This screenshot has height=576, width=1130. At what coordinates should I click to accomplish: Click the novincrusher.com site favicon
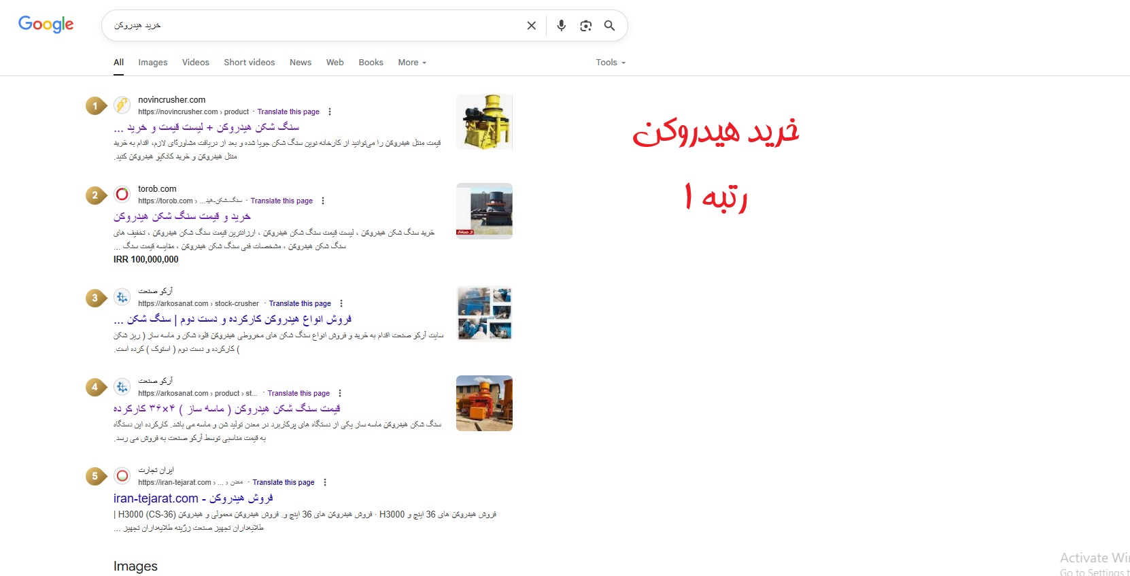tap(122, 105)
